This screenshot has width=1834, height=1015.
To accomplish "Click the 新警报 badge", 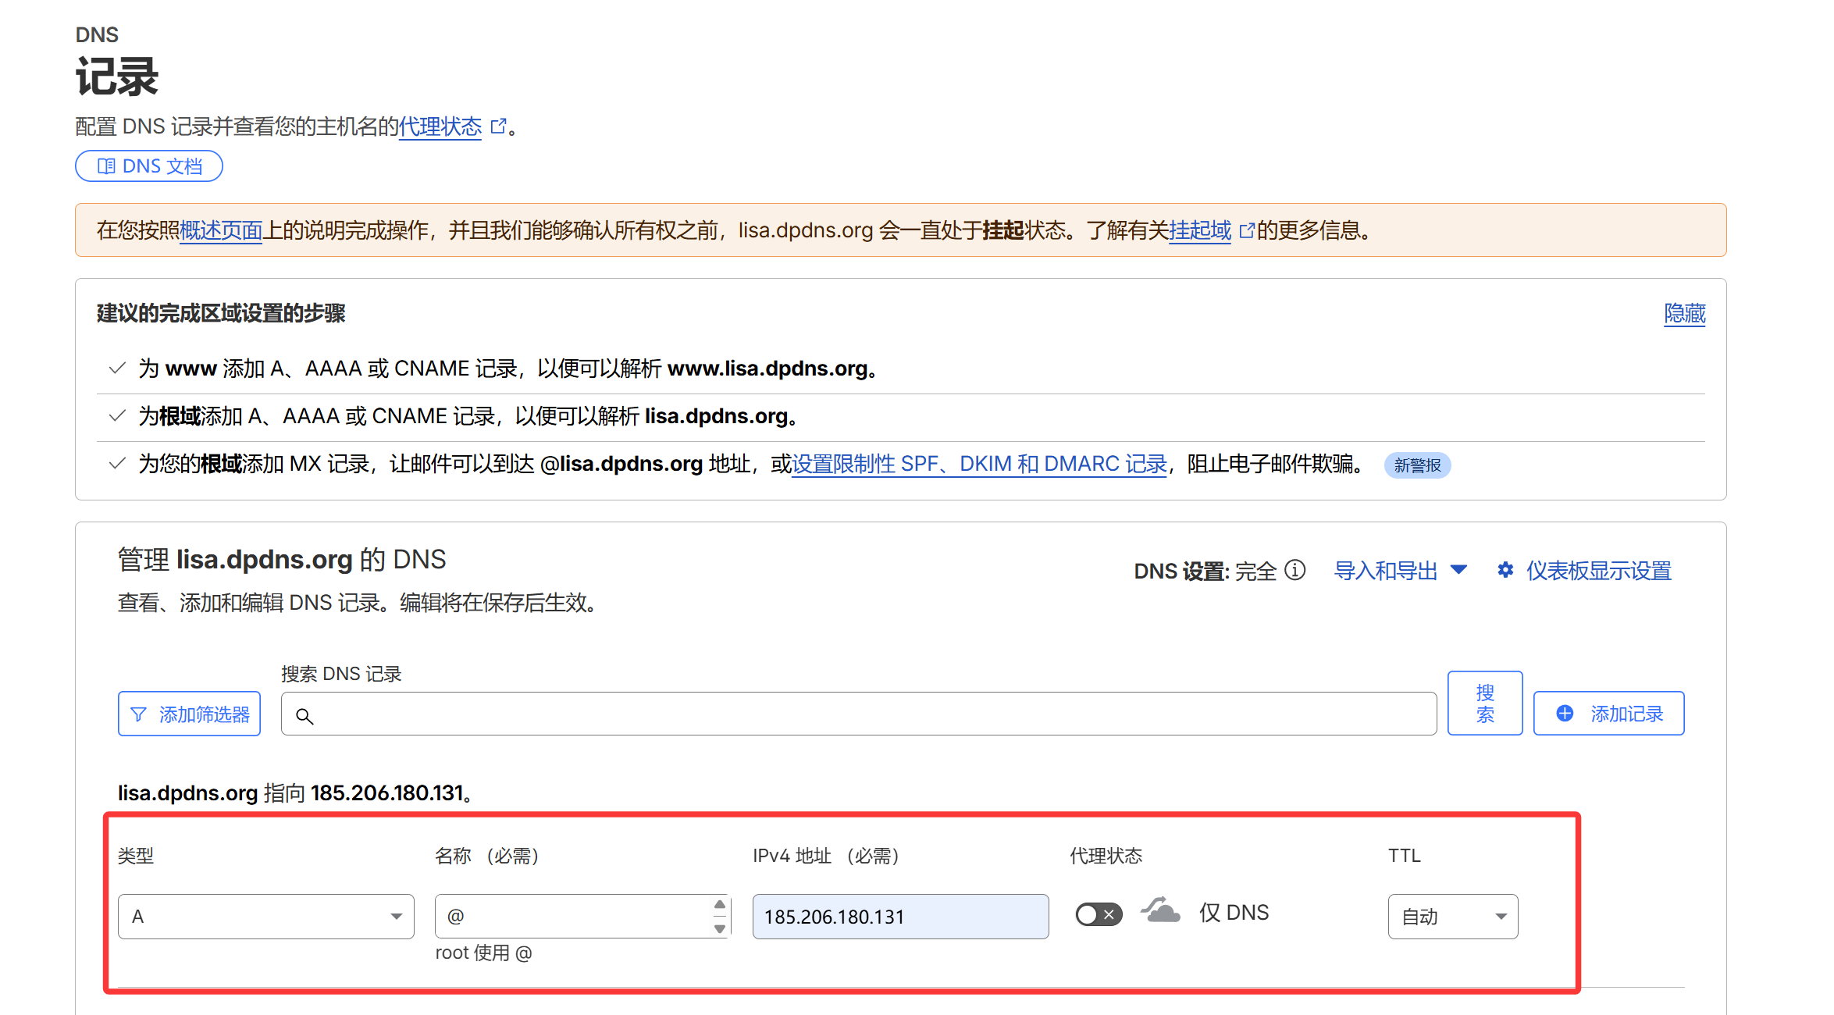I will [x=1417, y=465].
